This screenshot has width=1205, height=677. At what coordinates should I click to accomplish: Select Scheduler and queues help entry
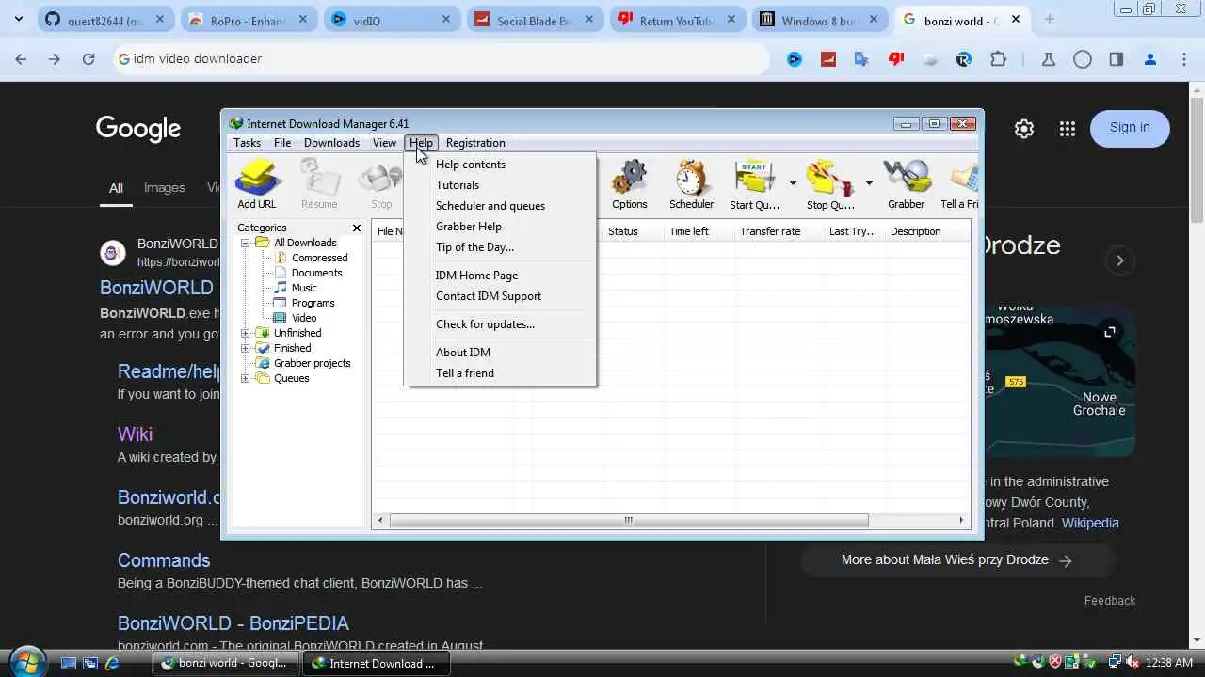[500, 206]
